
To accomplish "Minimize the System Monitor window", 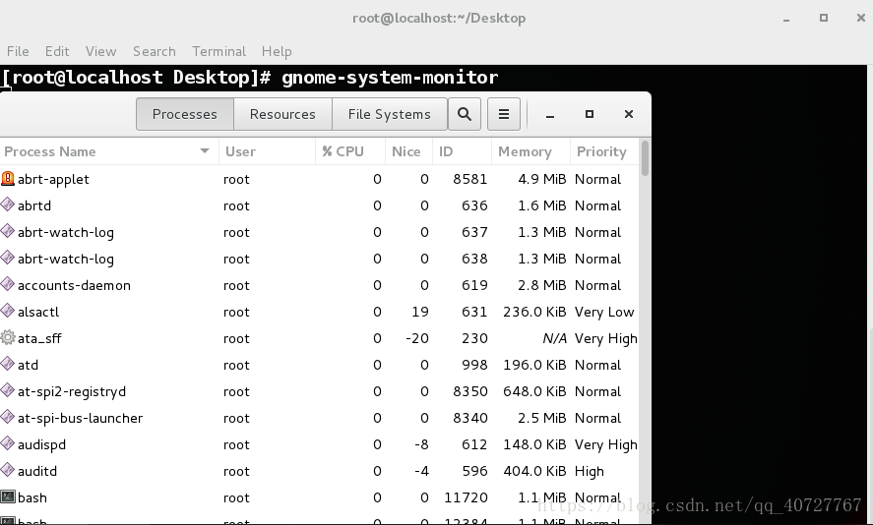I will click(x=550, y=115).
